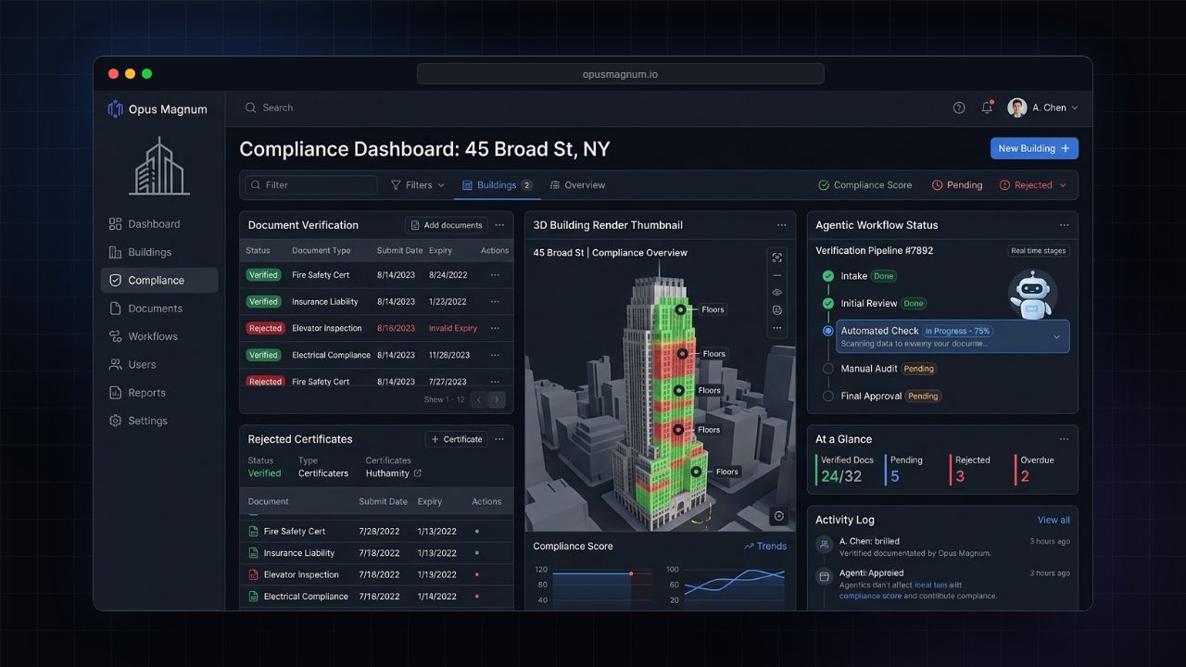Open Compliance in the sidebar

pyautogui.click(x=159, y=280)
